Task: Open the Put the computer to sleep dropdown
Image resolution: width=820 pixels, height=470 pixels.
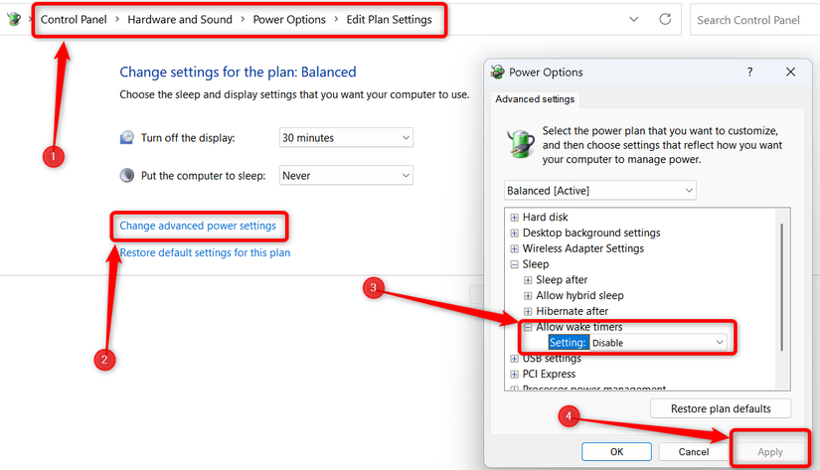Action: tap(346, 176)
